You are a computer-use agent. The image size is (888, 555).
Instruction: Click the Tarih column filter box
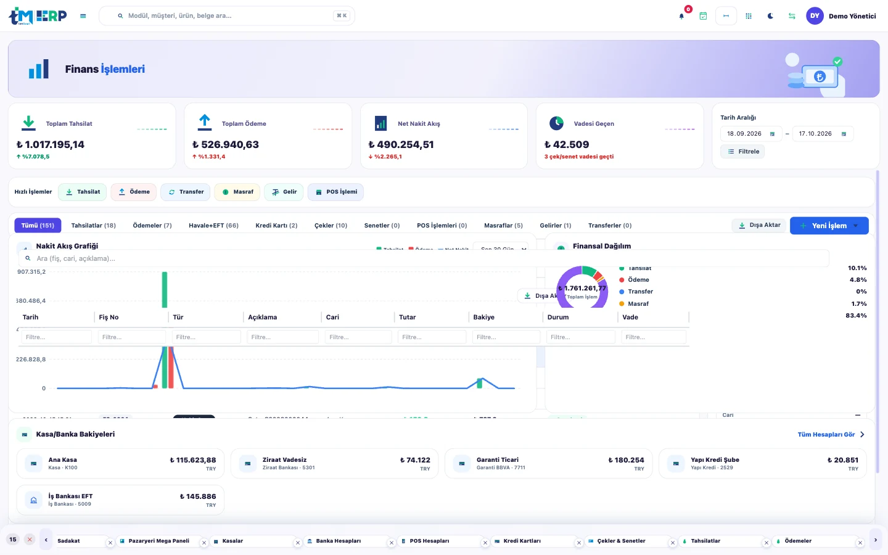click(57, 337)
